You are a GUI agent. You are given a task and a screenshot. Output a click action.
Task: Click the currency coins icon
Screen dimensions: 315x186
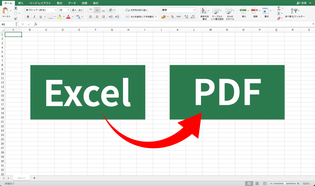click(164, 17)
